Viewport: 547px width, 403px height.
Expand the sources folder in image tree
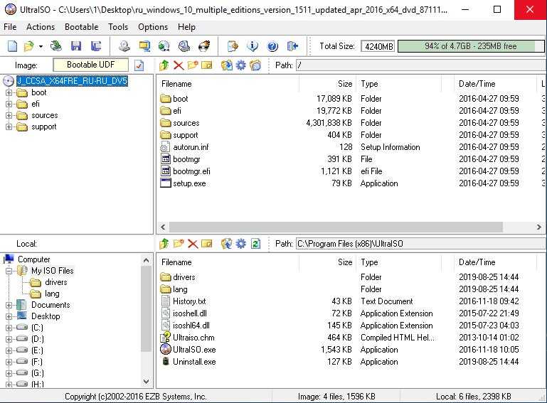[9, 116]
